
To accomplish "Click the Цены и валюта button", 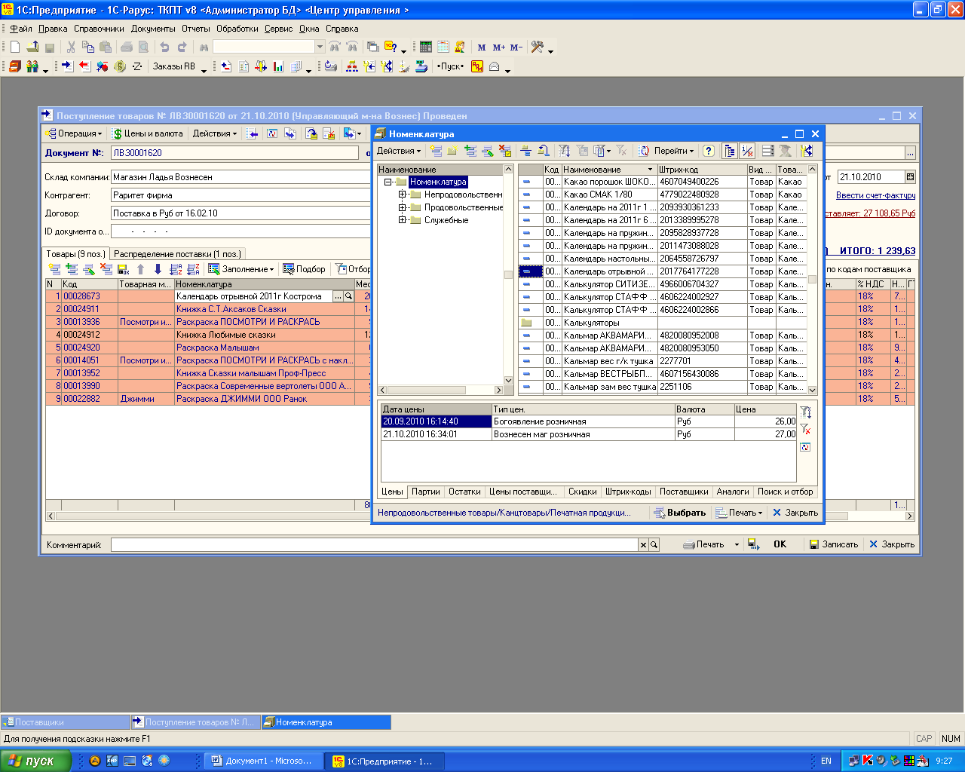I will tap(148, 133).
